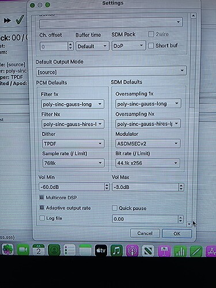Click the 0.00 field stepper arrows
Image resolution: width=216 pixels, height=288 pixels.
click(180, 219)
